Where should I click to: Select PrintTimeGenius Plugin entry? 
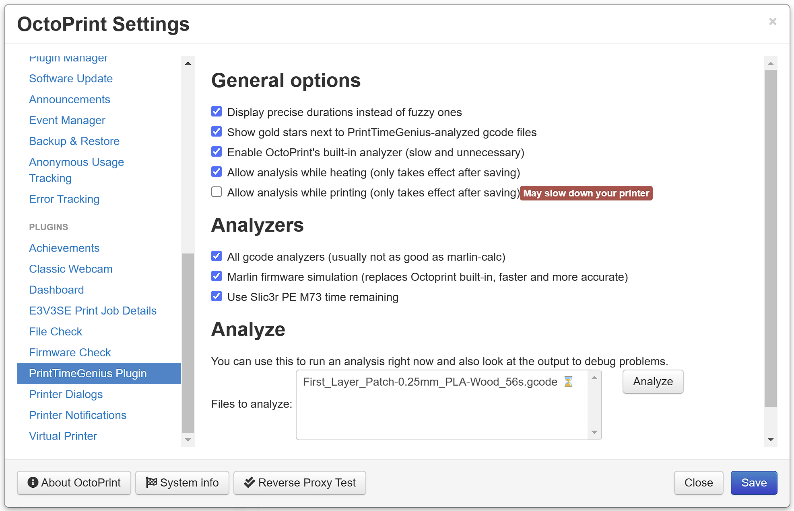click(x=99, y=374)
